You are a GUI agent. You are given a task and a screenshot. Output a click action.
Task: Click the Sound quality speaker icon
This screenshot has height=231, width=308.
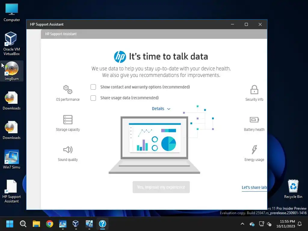(x=68, y=150)
